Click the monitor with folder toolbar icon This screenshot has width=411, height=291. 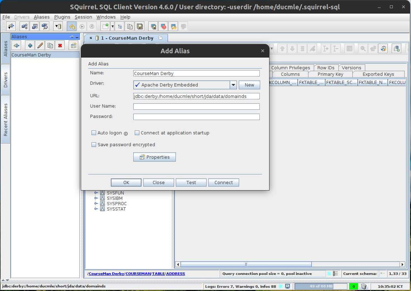(174, 26)
